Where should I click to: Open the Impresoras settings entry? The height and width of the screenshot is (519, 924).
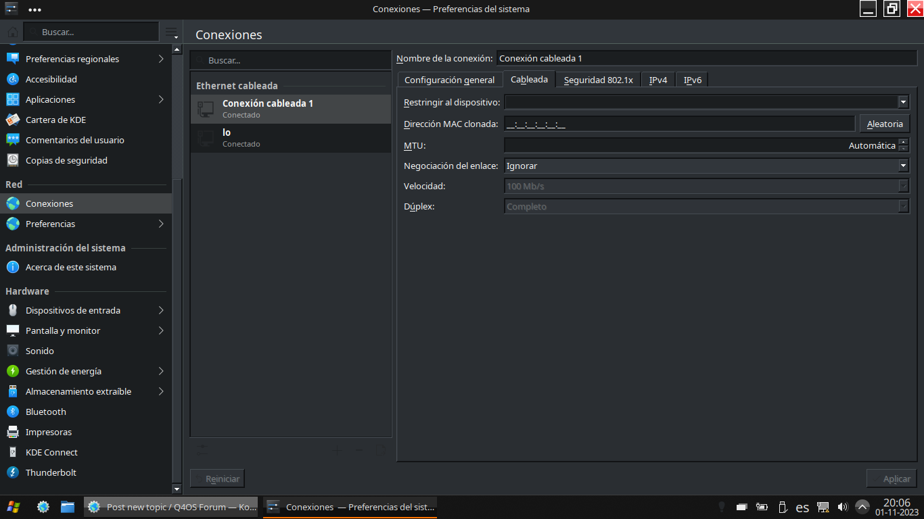click(x=48, y=432)
